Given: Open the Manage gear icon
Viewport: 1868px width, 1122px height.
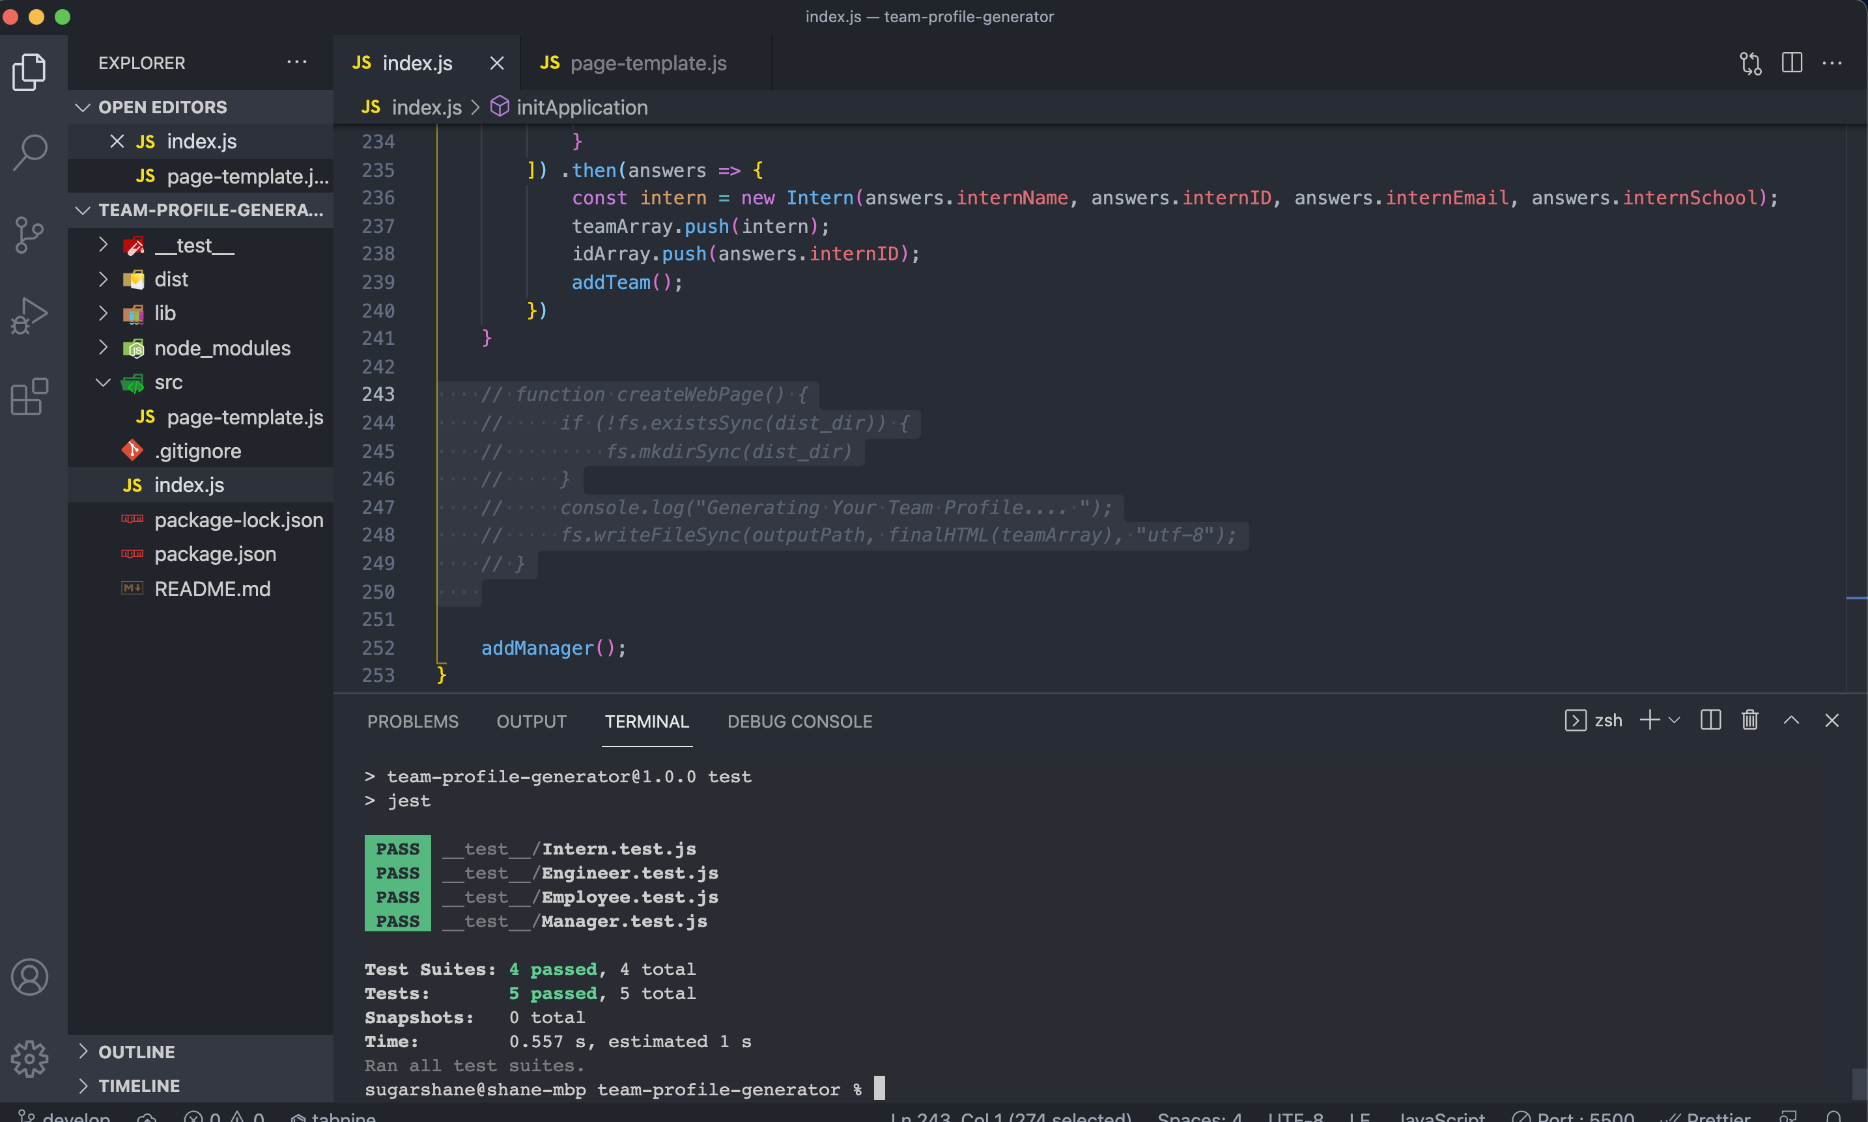Looking at the screenshot, I should click(x=29, y=1058).
